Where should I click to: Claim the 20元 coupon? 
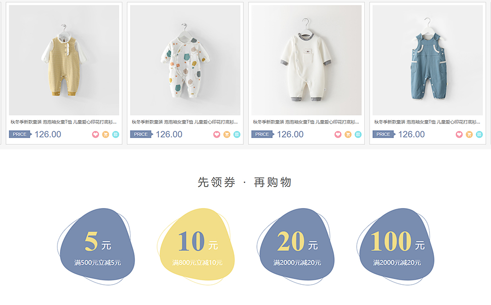[x=296, y=247]
